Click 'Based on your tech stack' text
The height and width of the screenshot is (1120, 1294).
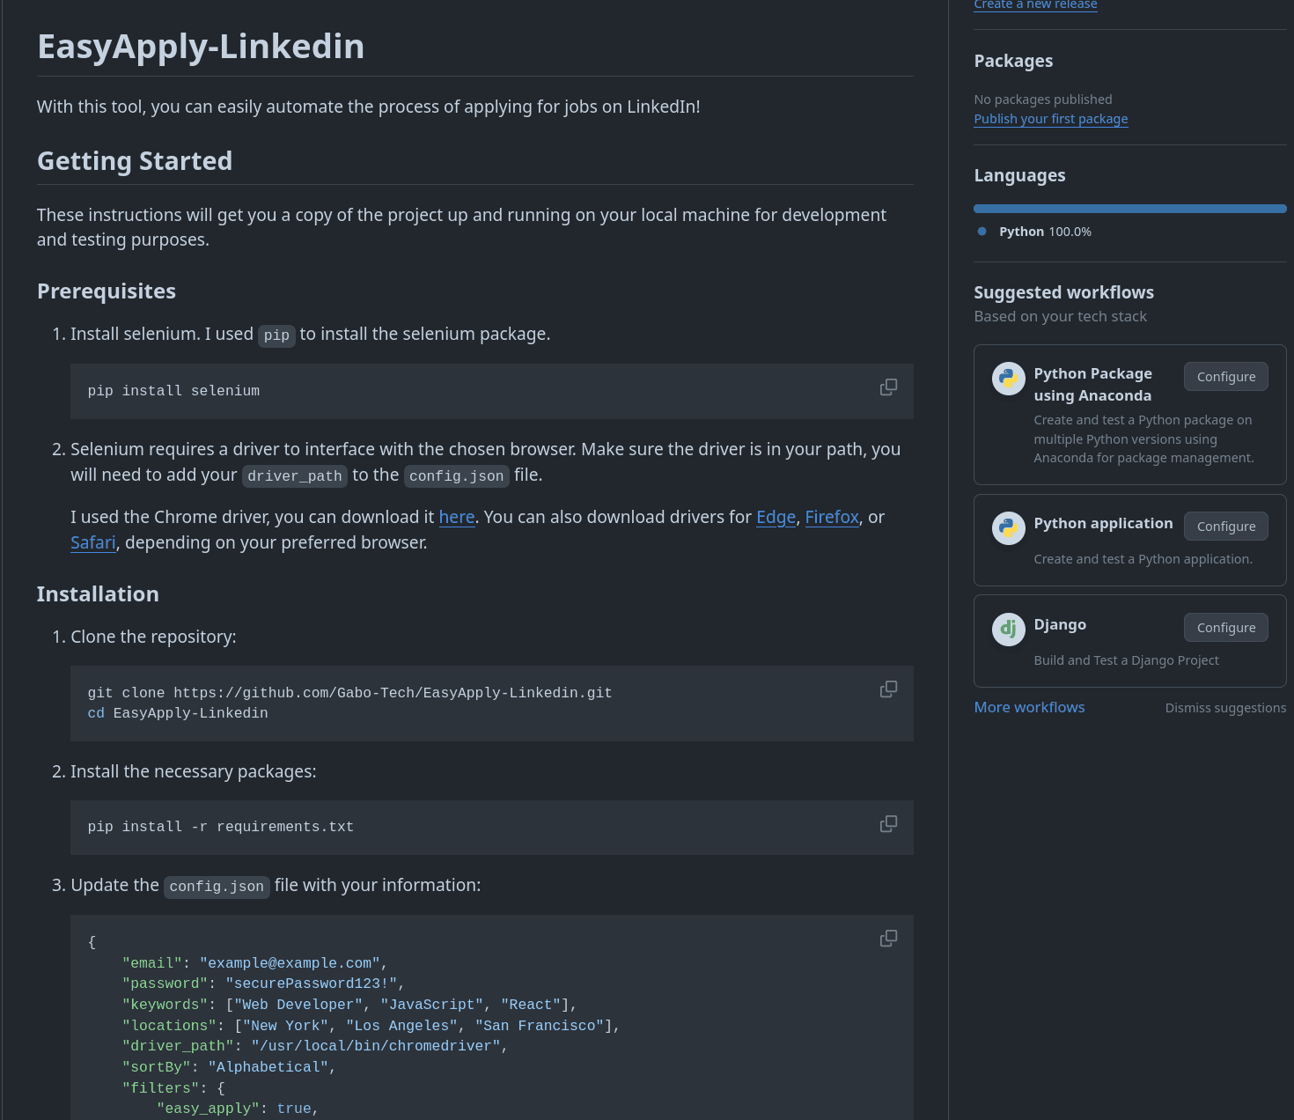[x=1060, y=316]
